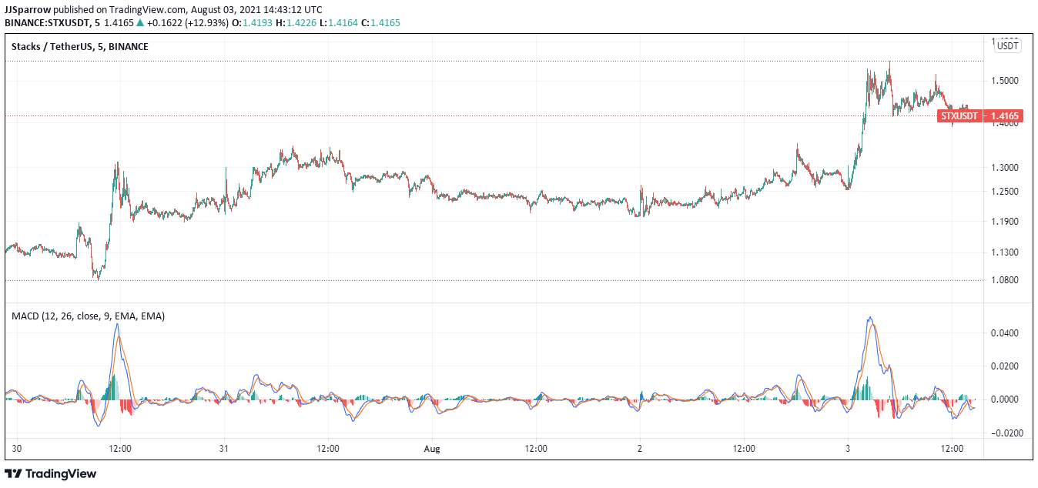Click the 0.0400 MACD scale label

[x=1005, y=333]
